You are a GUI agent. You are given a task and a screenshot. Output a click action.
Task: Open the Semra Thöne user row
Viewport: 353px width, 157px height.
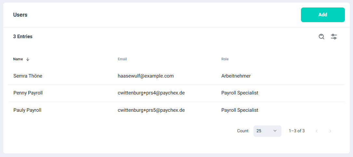[28, 76]
